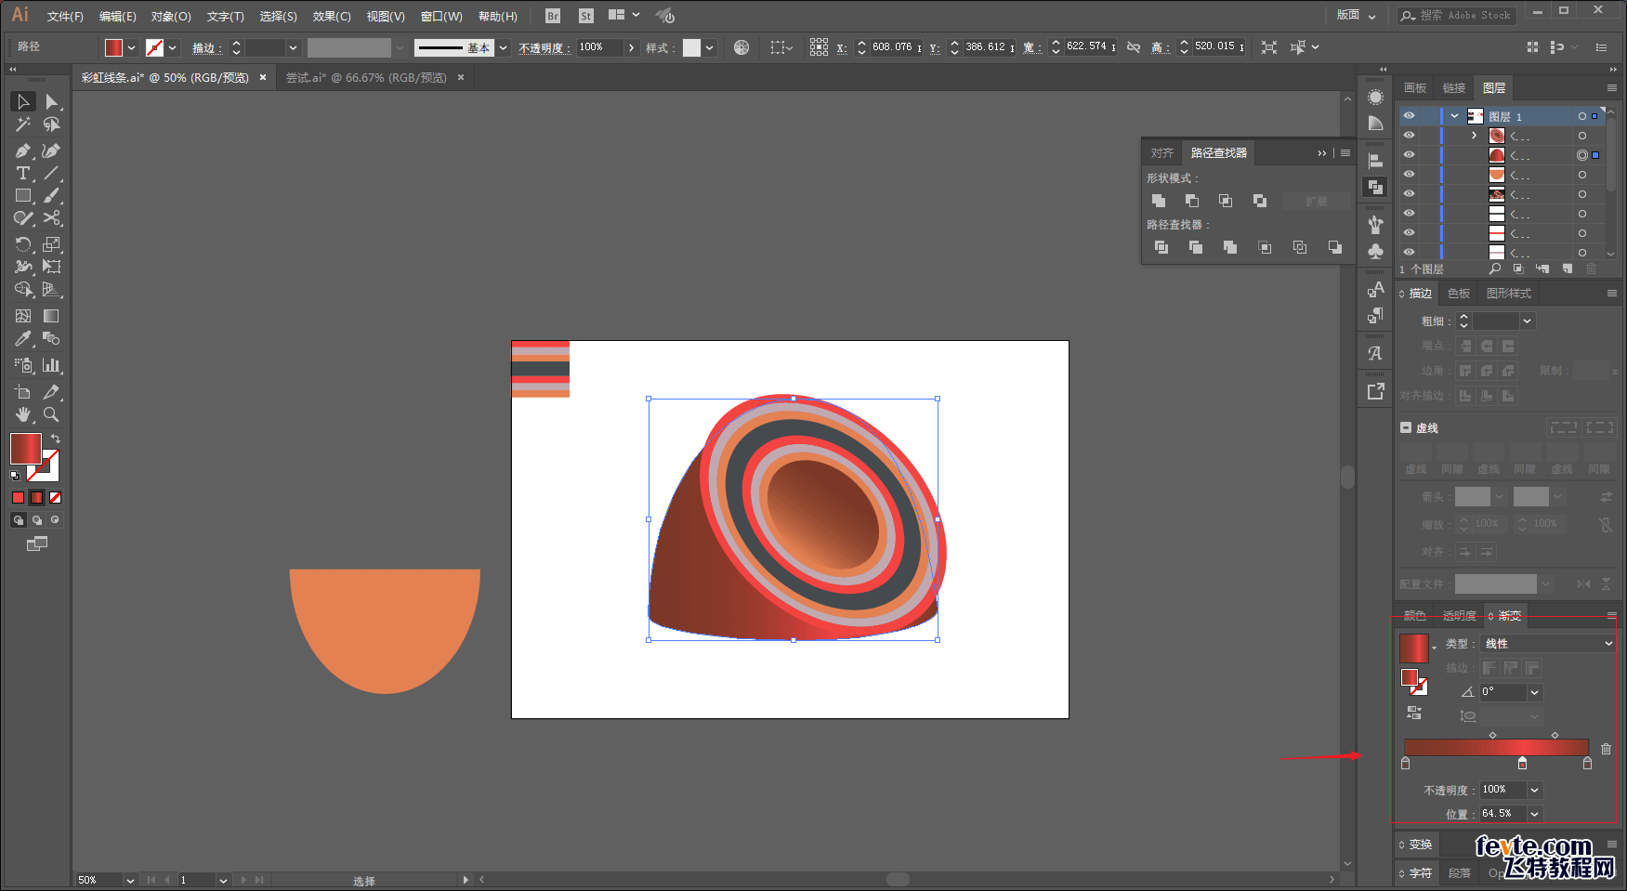Screen dimensions: 1627x891
Task: Switch to the 尝试.ai document tab
Action: (x=365, y=78)
